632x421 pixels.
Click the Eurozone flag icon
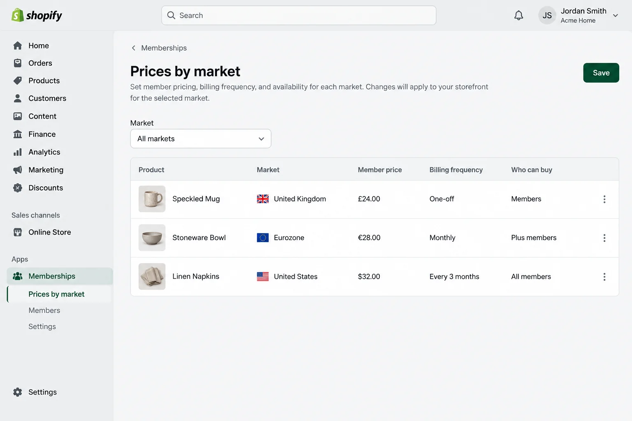263,238
